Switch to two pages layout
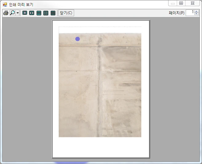 click(32, 13)
